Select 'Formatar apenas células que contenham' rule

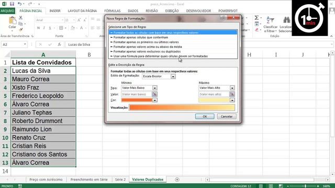point(173,37)
